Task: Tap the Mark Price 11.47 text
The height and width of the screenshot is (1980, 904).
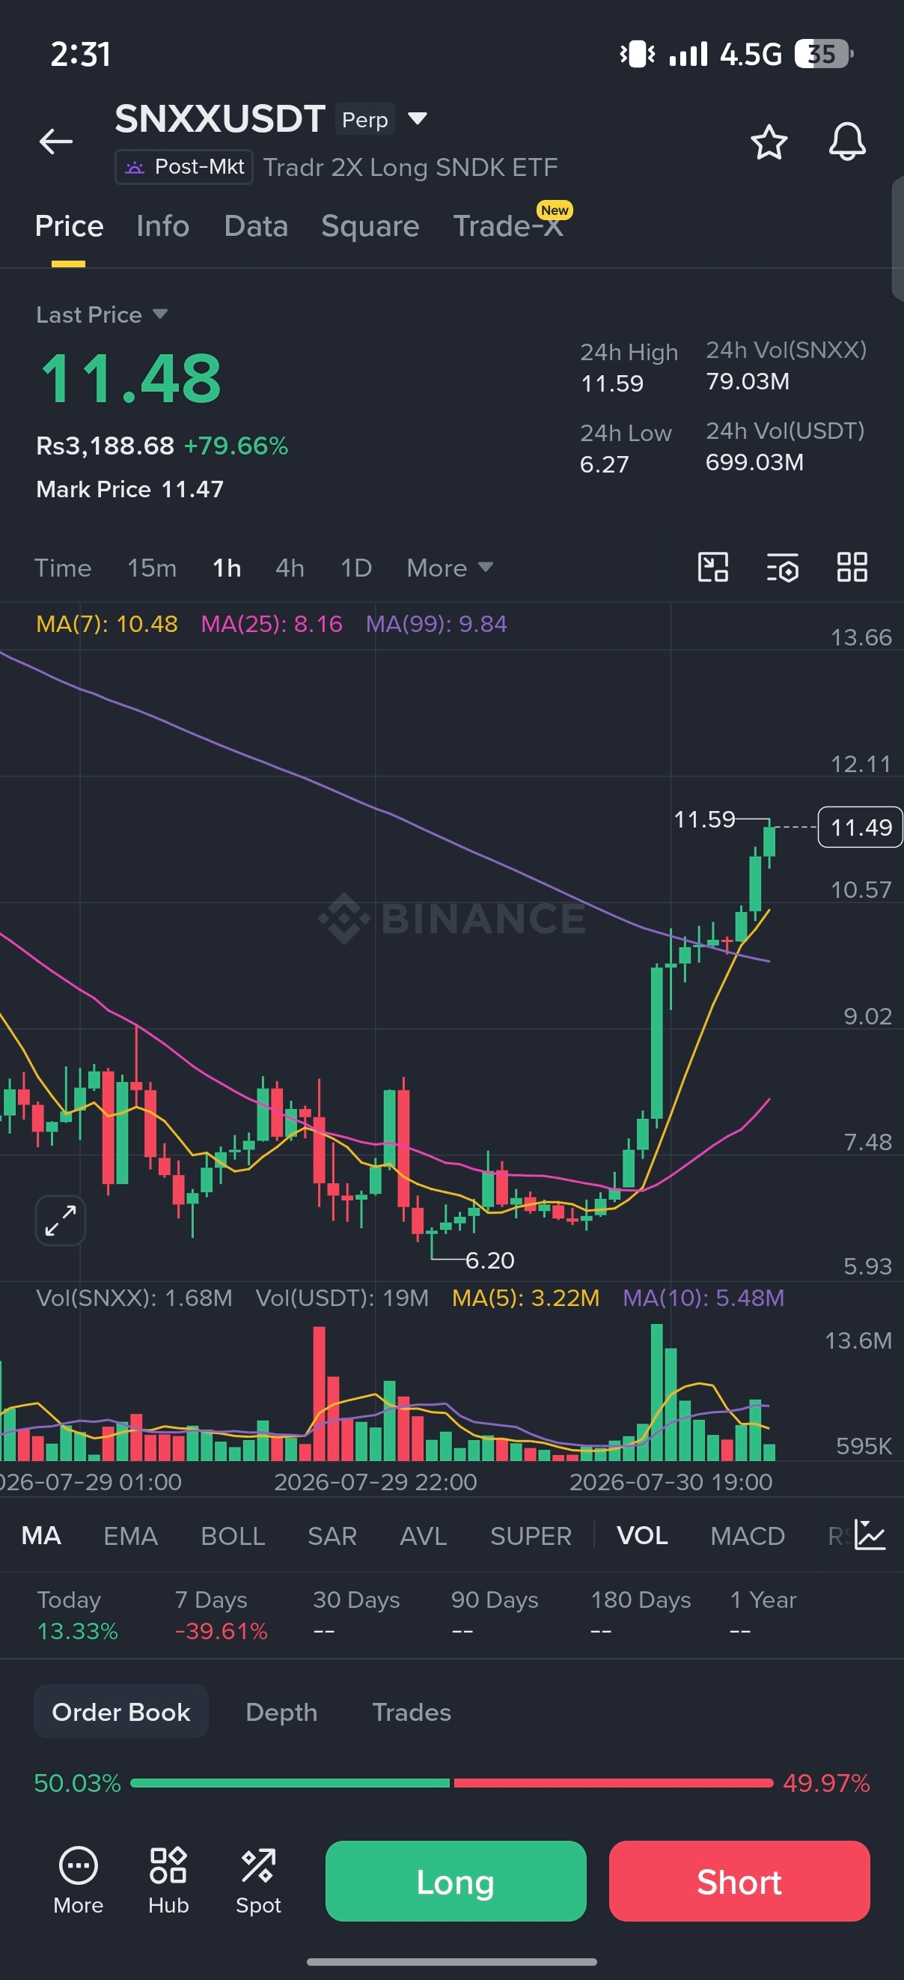Action: click(x=129, y=489)
